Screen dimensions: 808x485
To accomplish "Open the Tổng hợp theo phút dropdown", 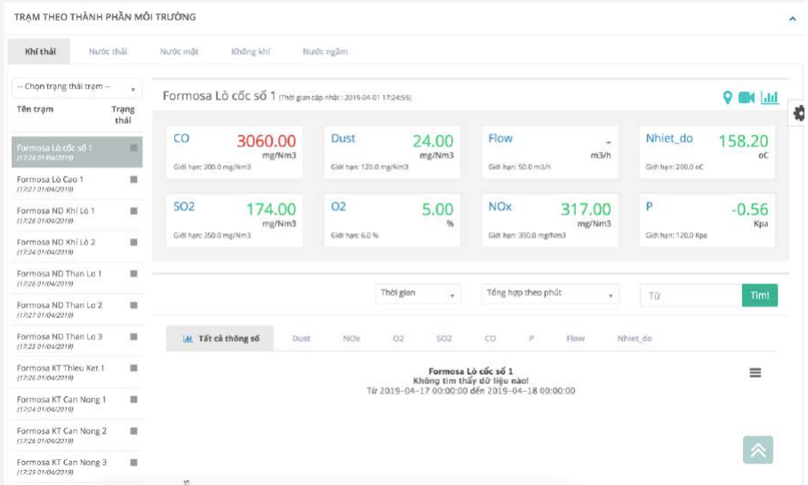I will click(x=550, y=293).
